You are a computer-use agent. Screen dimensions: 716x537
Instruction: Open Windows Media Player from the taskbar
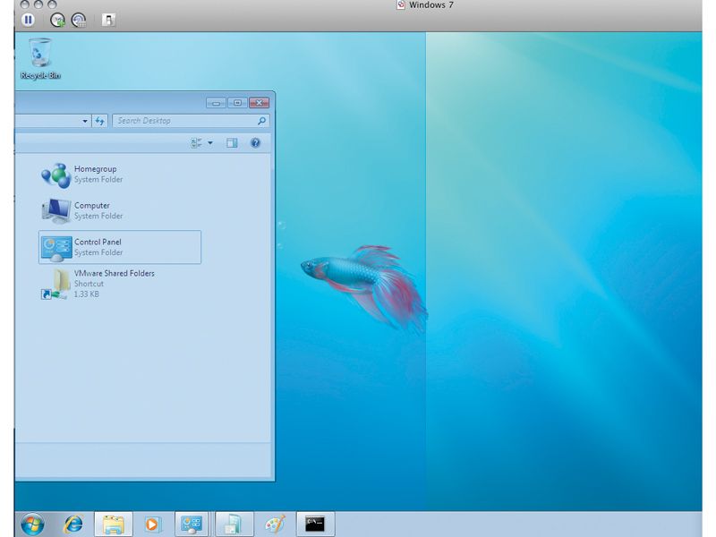[152, 525]
